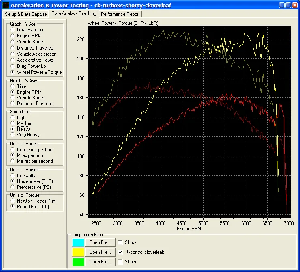Viewport: 300px width, 272px height.
Task: Click the green comparison color swatch
Action: [78, 262]
